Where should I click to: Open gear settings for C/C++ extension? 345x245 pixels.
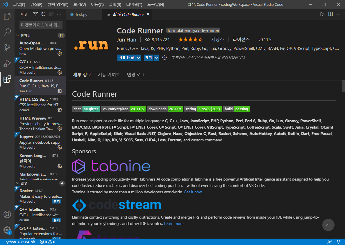pos(60,73)
